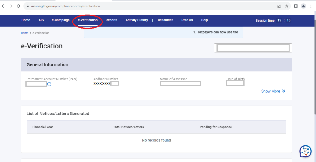Click the browser address bar URL
Image resolution: width=316 pixels, height=162 pixels.
pyautogui.click(x=65, y=6)
